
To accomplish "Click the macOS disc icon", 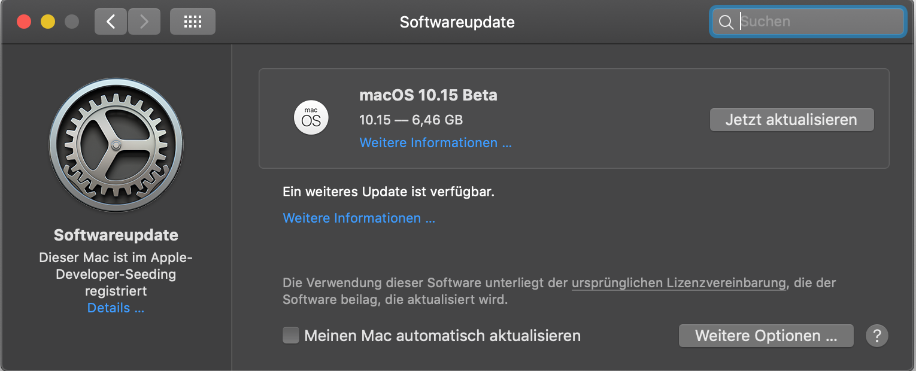I will (x=311, y=117).
